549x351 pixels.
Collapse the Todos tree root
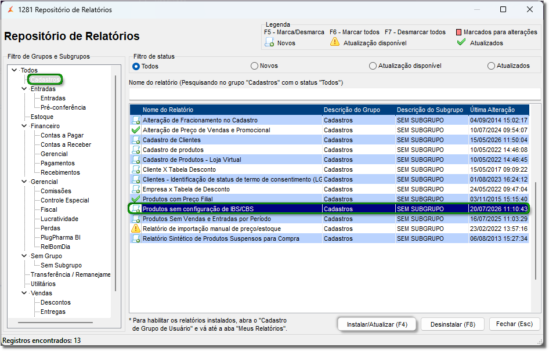point(15,70)
